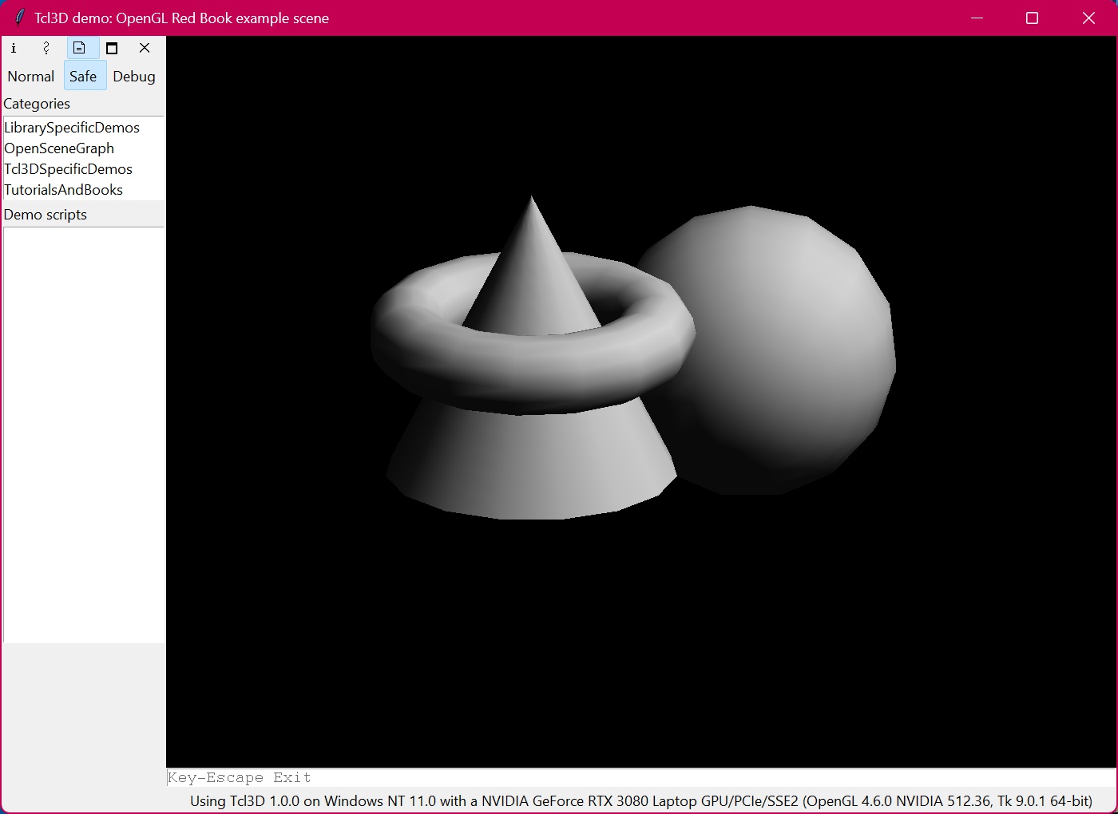Close the Tcl3D demo window
The height and width of the screenshot is (814, 1118).
pyautogui.click(x=1088, y=18)
